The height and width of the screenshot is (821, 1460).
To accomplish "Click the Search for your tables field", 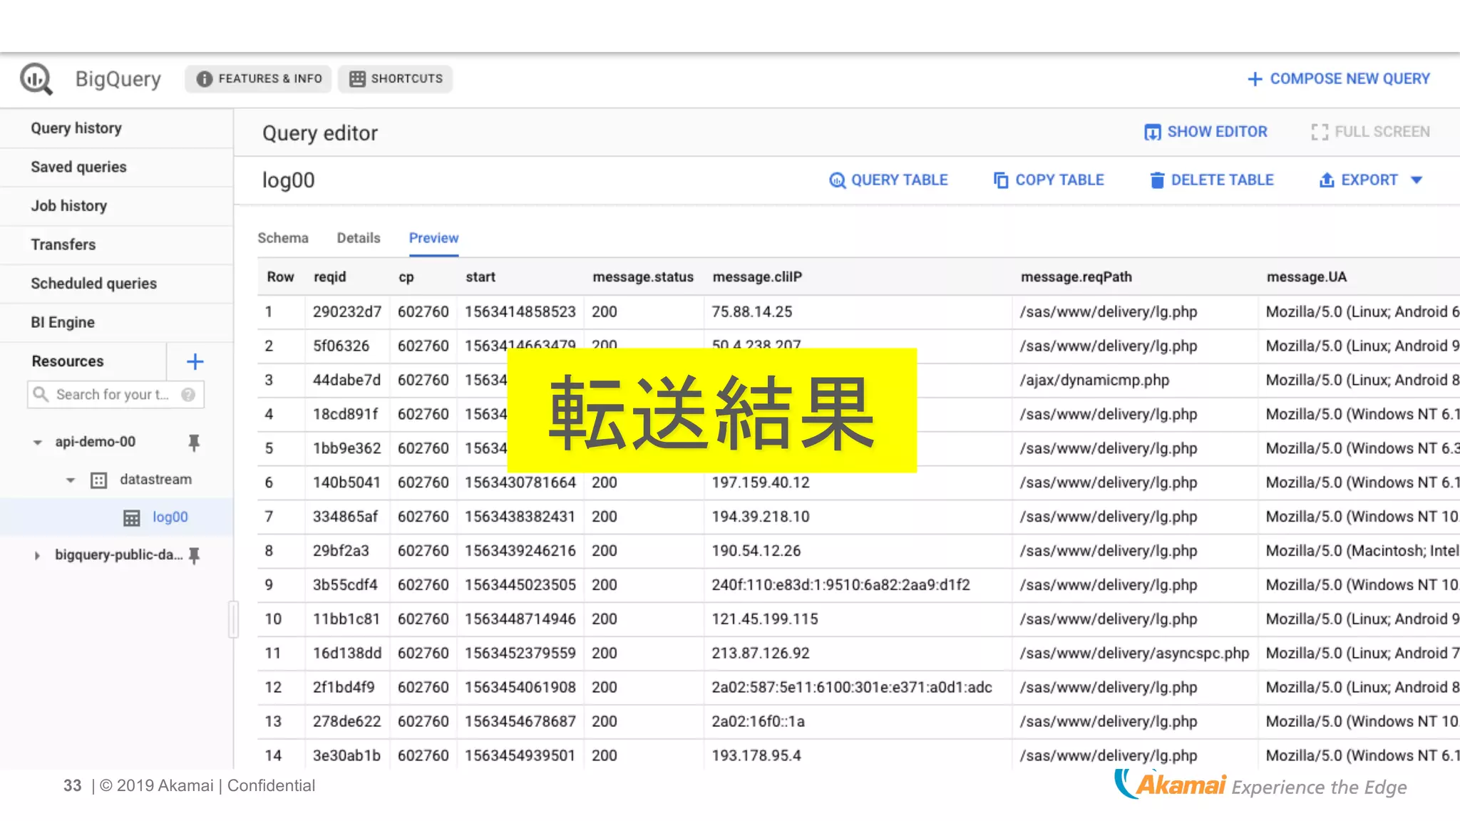I will click(115, 394).
